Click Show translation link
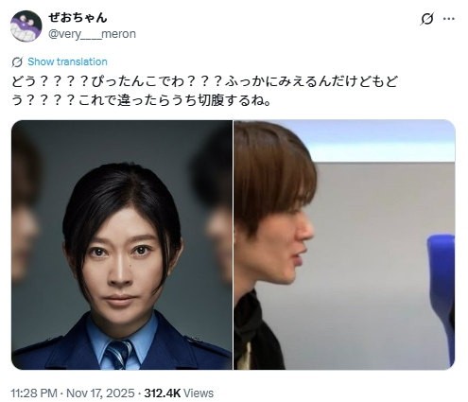This screenshot has height=402, width=468. [x=67, y=61]
